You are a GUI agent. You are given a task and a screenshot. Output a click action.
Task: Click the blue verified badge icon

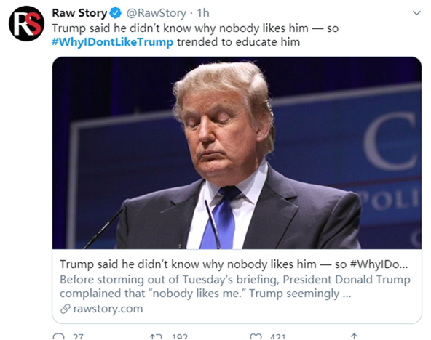pos(116,13)
